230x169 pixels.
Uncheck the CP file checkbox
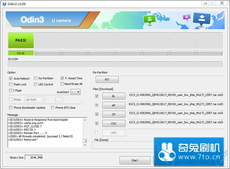coord(97,114)
